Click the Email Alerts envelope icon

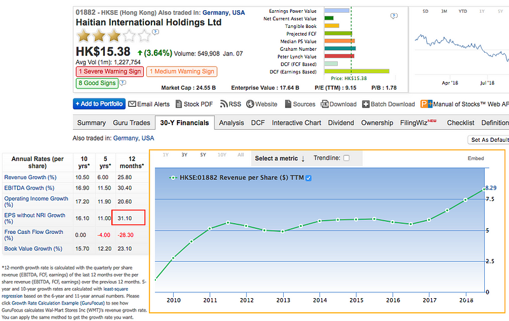pos(132,104)
